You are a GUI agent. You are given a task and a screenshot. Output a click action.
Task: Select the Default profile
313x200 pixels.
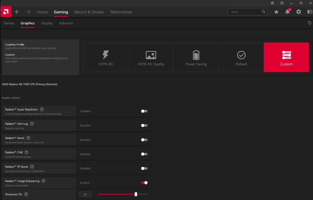pyautogui.click(x=241, y=57)
